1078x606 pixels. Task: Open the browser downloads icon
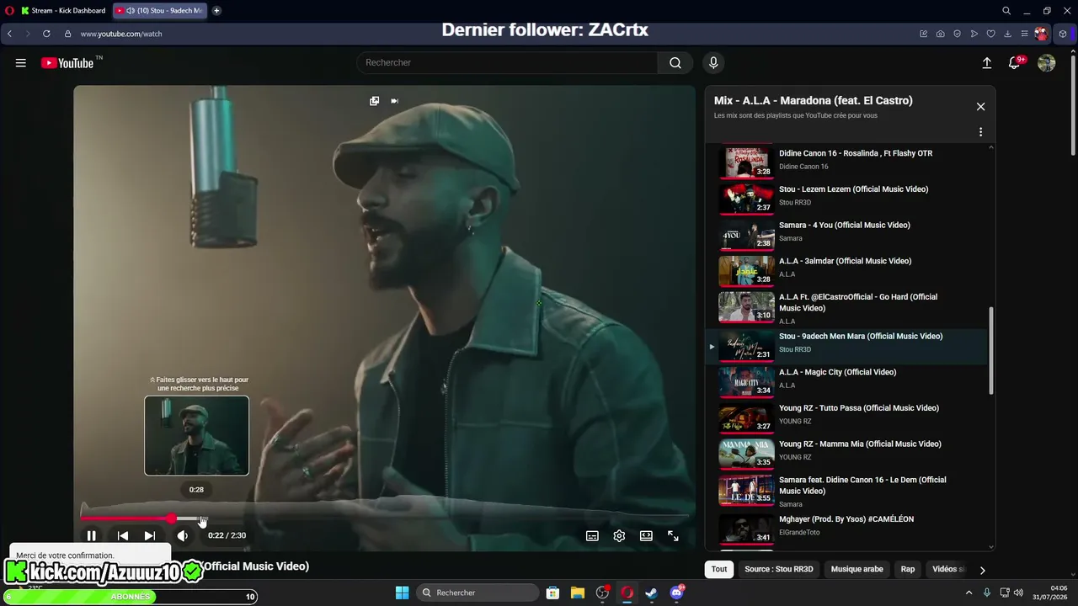[x=1008, y=34]
